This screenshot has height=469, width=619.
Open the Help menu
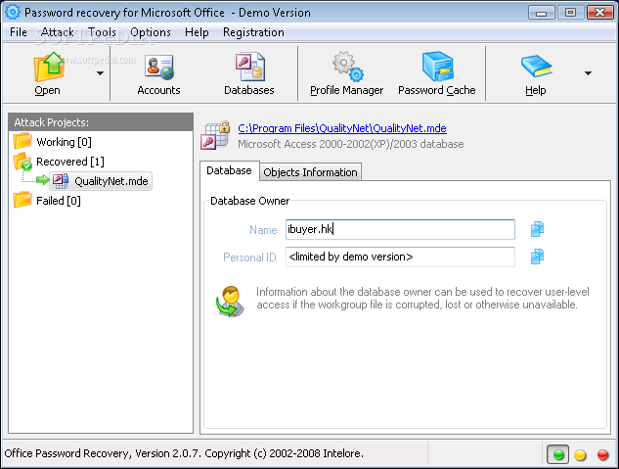[197, 32]
